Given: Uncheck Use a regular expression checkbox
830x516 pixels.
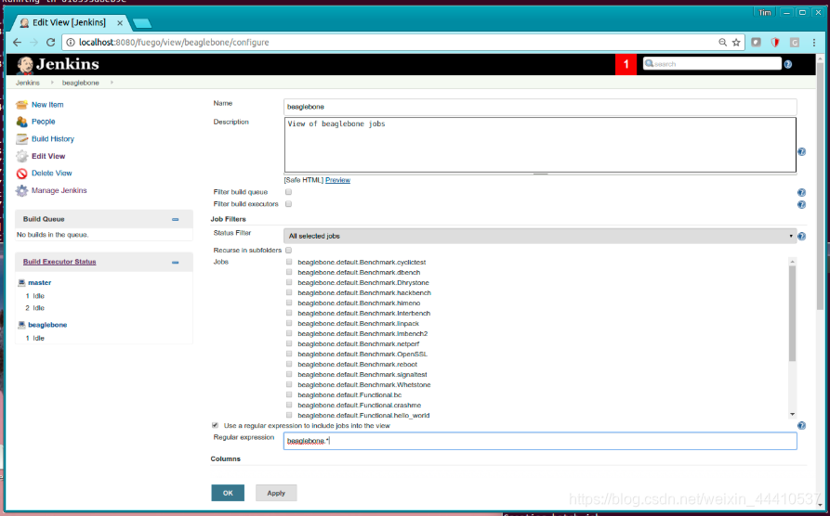Looking at the screenshot, I should (x=215, y=425).
